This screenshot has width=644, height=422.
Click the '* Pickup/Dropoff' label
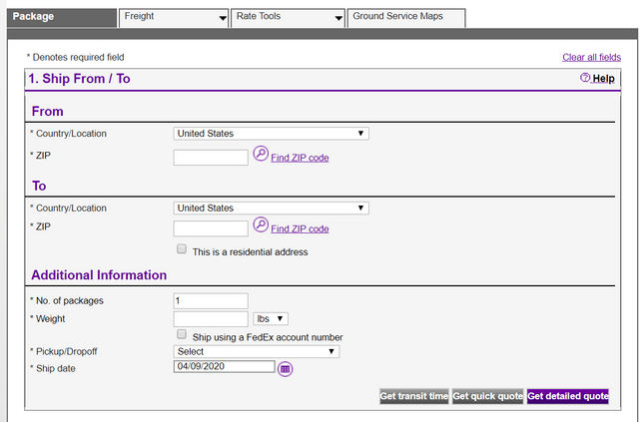pyautogui.click(x=64, y=352)
